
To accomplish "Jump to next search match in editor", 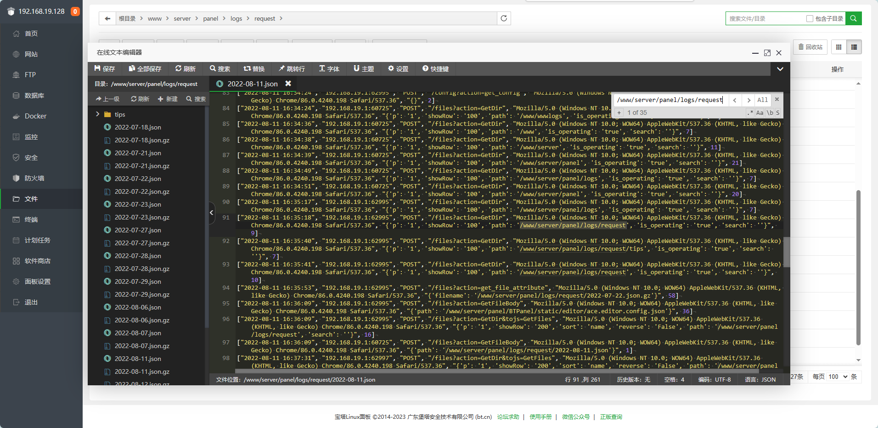I will coord(749,100).
